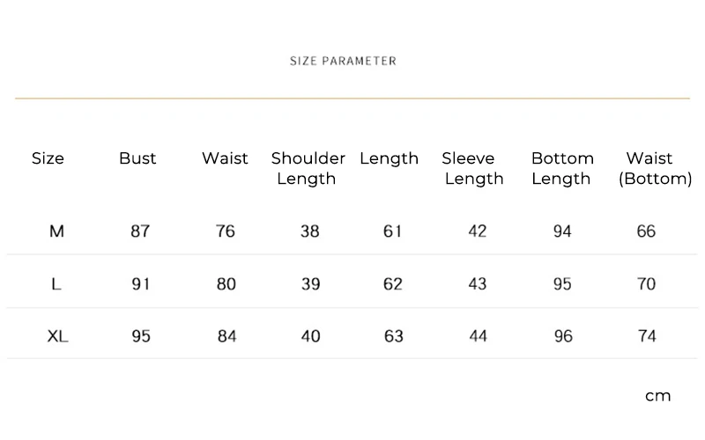The image size is (705, 440).
Task: Select the waist value 80
Action: point(226,283)
